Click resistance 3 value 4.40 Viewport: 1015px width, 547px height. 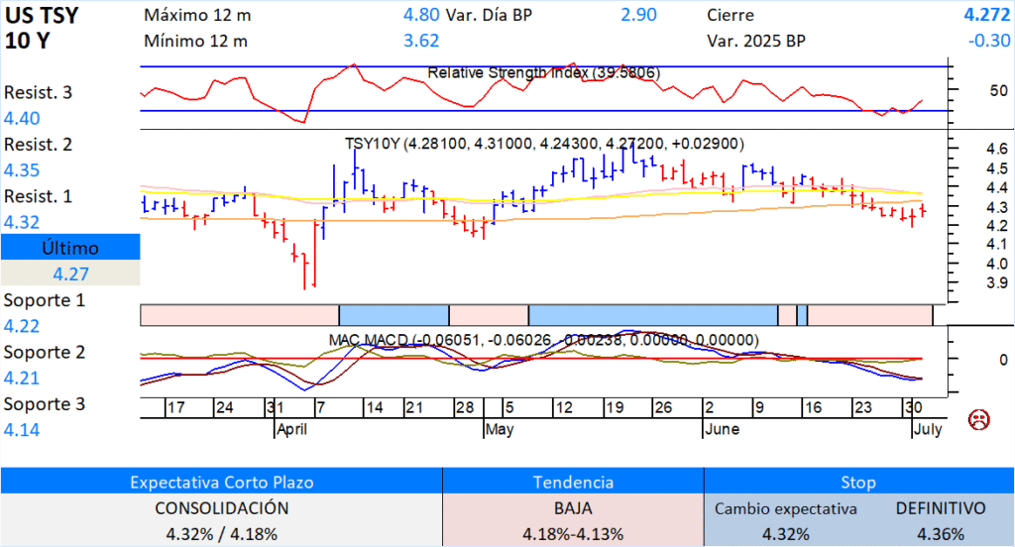tap(22, 119)
